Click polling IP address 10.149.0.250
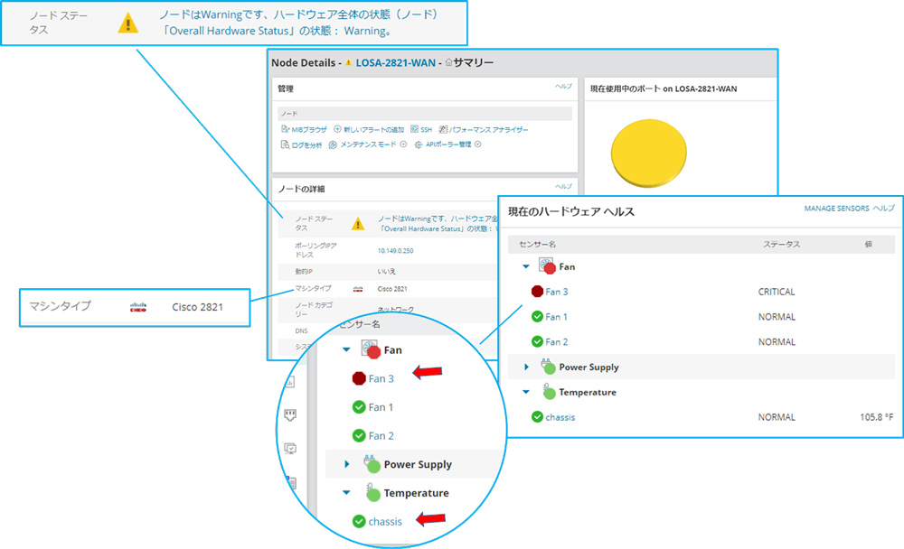 tap(396, 251)
